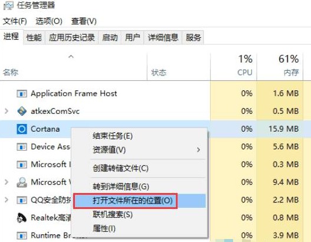Open the 资源值(V) submenu arrow

point(198,150)
